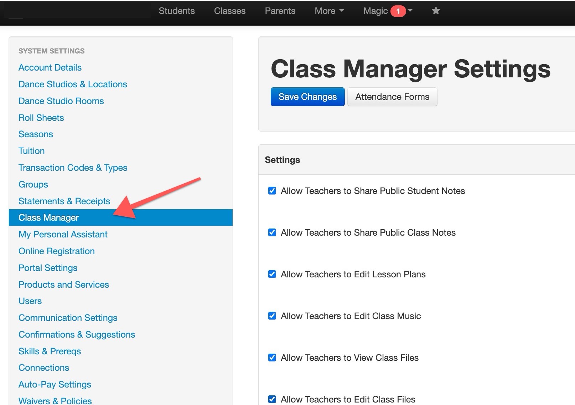Expand the More dropdown menu
This screenshot has height=405, width=575.
pos(329,11)
